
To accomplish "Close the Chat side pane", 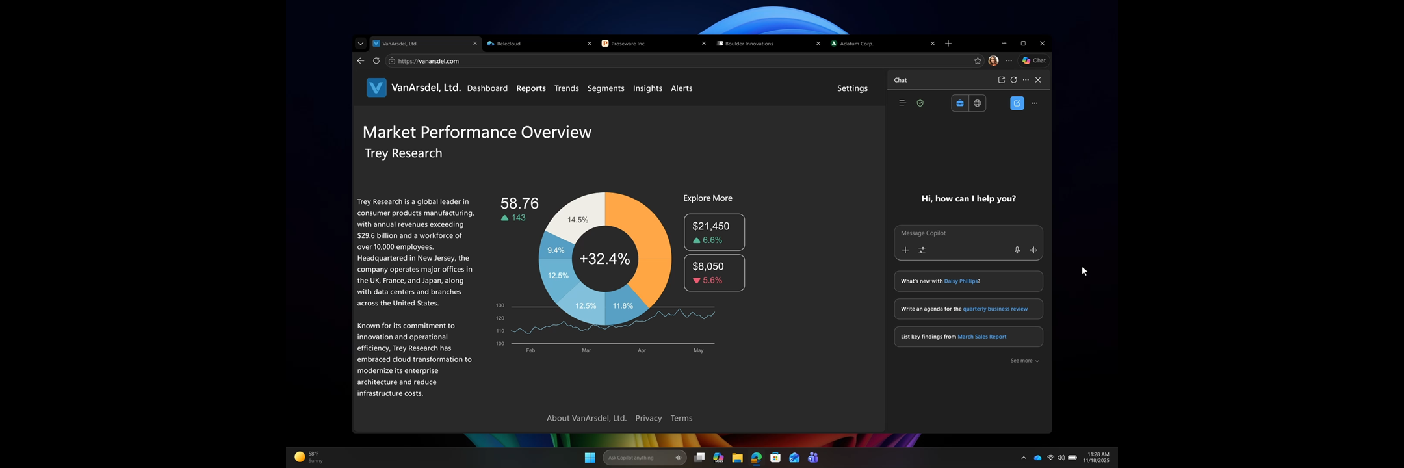I will 1038,80.
